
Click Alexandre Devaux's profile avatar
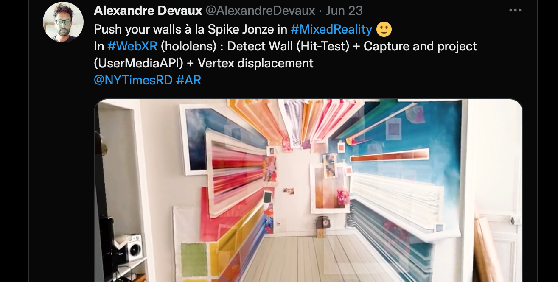coord(63,22)
